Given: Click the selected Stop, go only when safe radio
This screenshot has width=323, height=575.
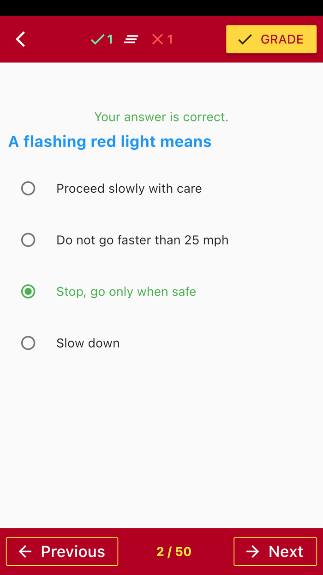Looking at the screenshot, I should tap(28, 292).
